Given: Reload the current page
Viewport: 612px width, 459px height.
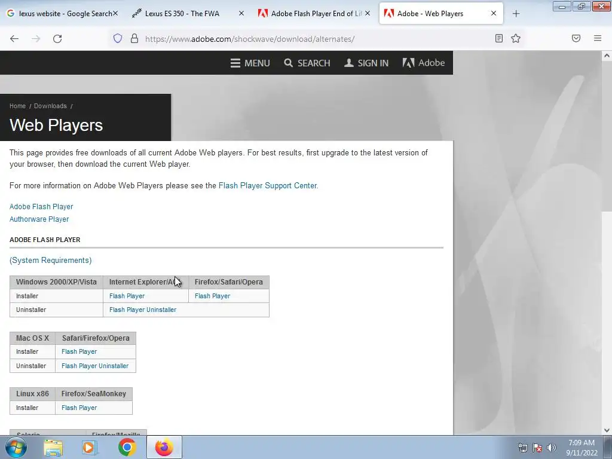Looking at the screenshot, I should pyautogui.click(x=57, y=39).
